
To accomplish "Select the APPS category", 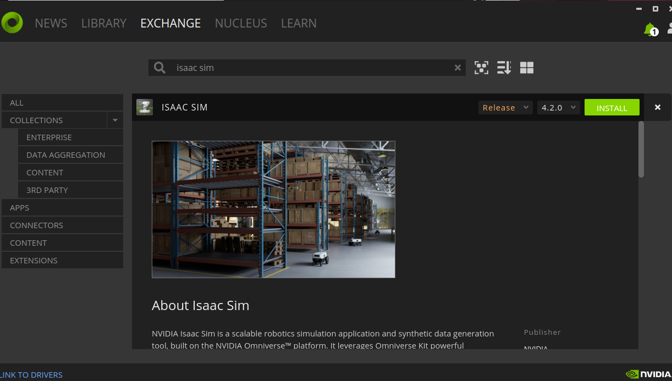I will 62,208.
